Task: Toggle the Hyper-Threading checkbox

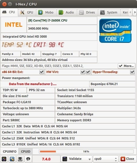Action: tap(132, 72)
